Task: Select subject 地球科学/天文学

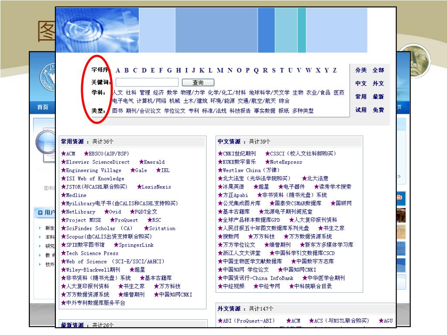Action: tap(269, 92)
